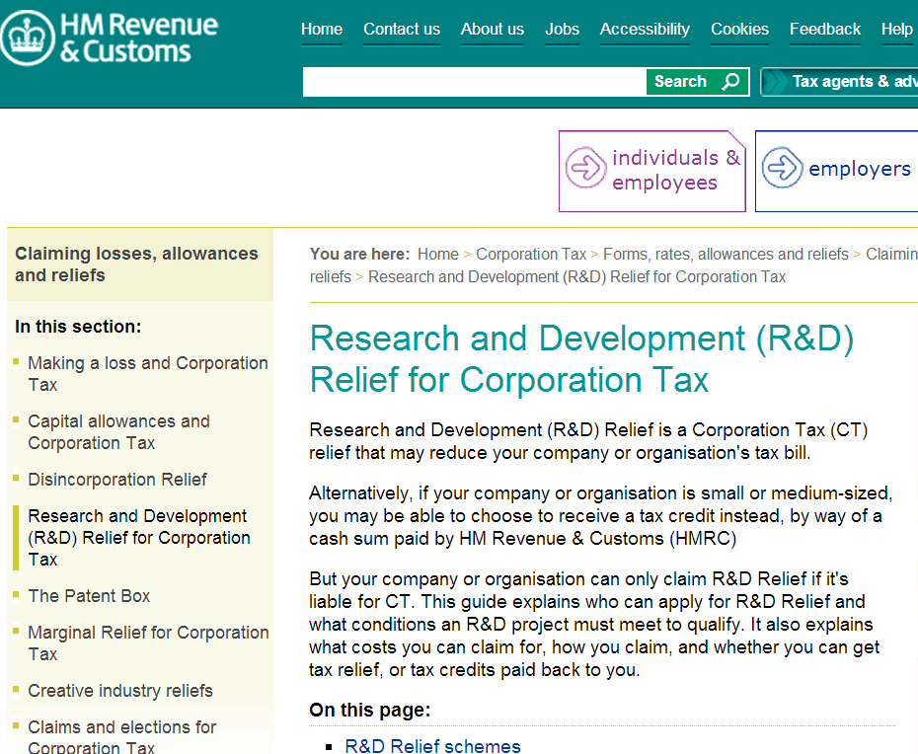Select the individuals & employees box
Image resolution: width=918 pixels, height=754 pixels.
tap(652, 171)
